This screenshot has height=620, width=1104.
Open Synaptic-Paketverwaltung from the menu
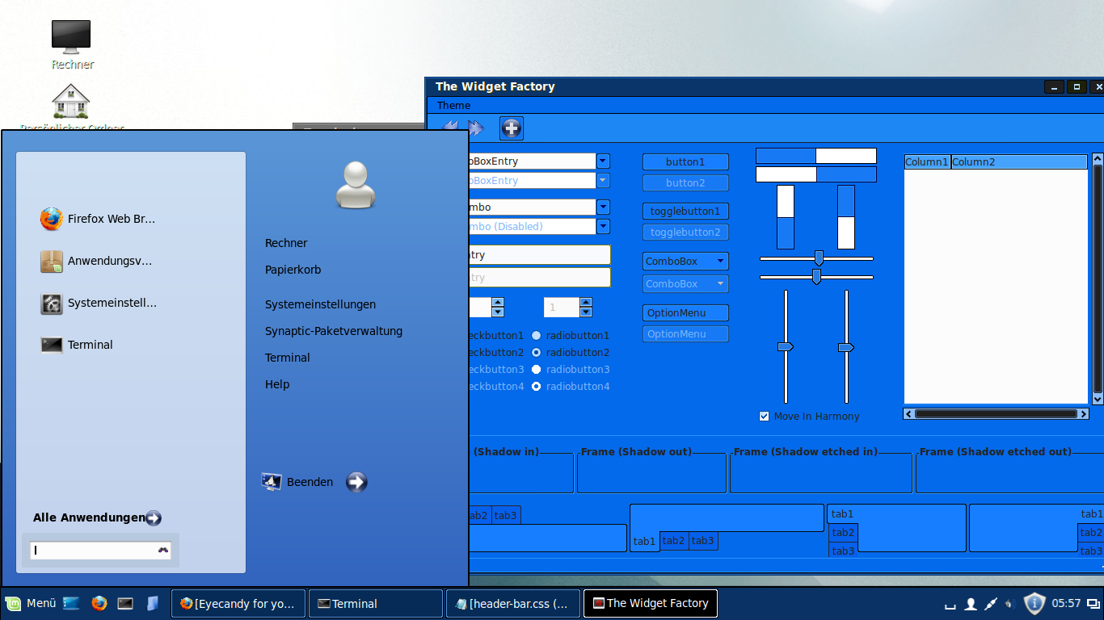pyautogui.click(x=334, y=331)
